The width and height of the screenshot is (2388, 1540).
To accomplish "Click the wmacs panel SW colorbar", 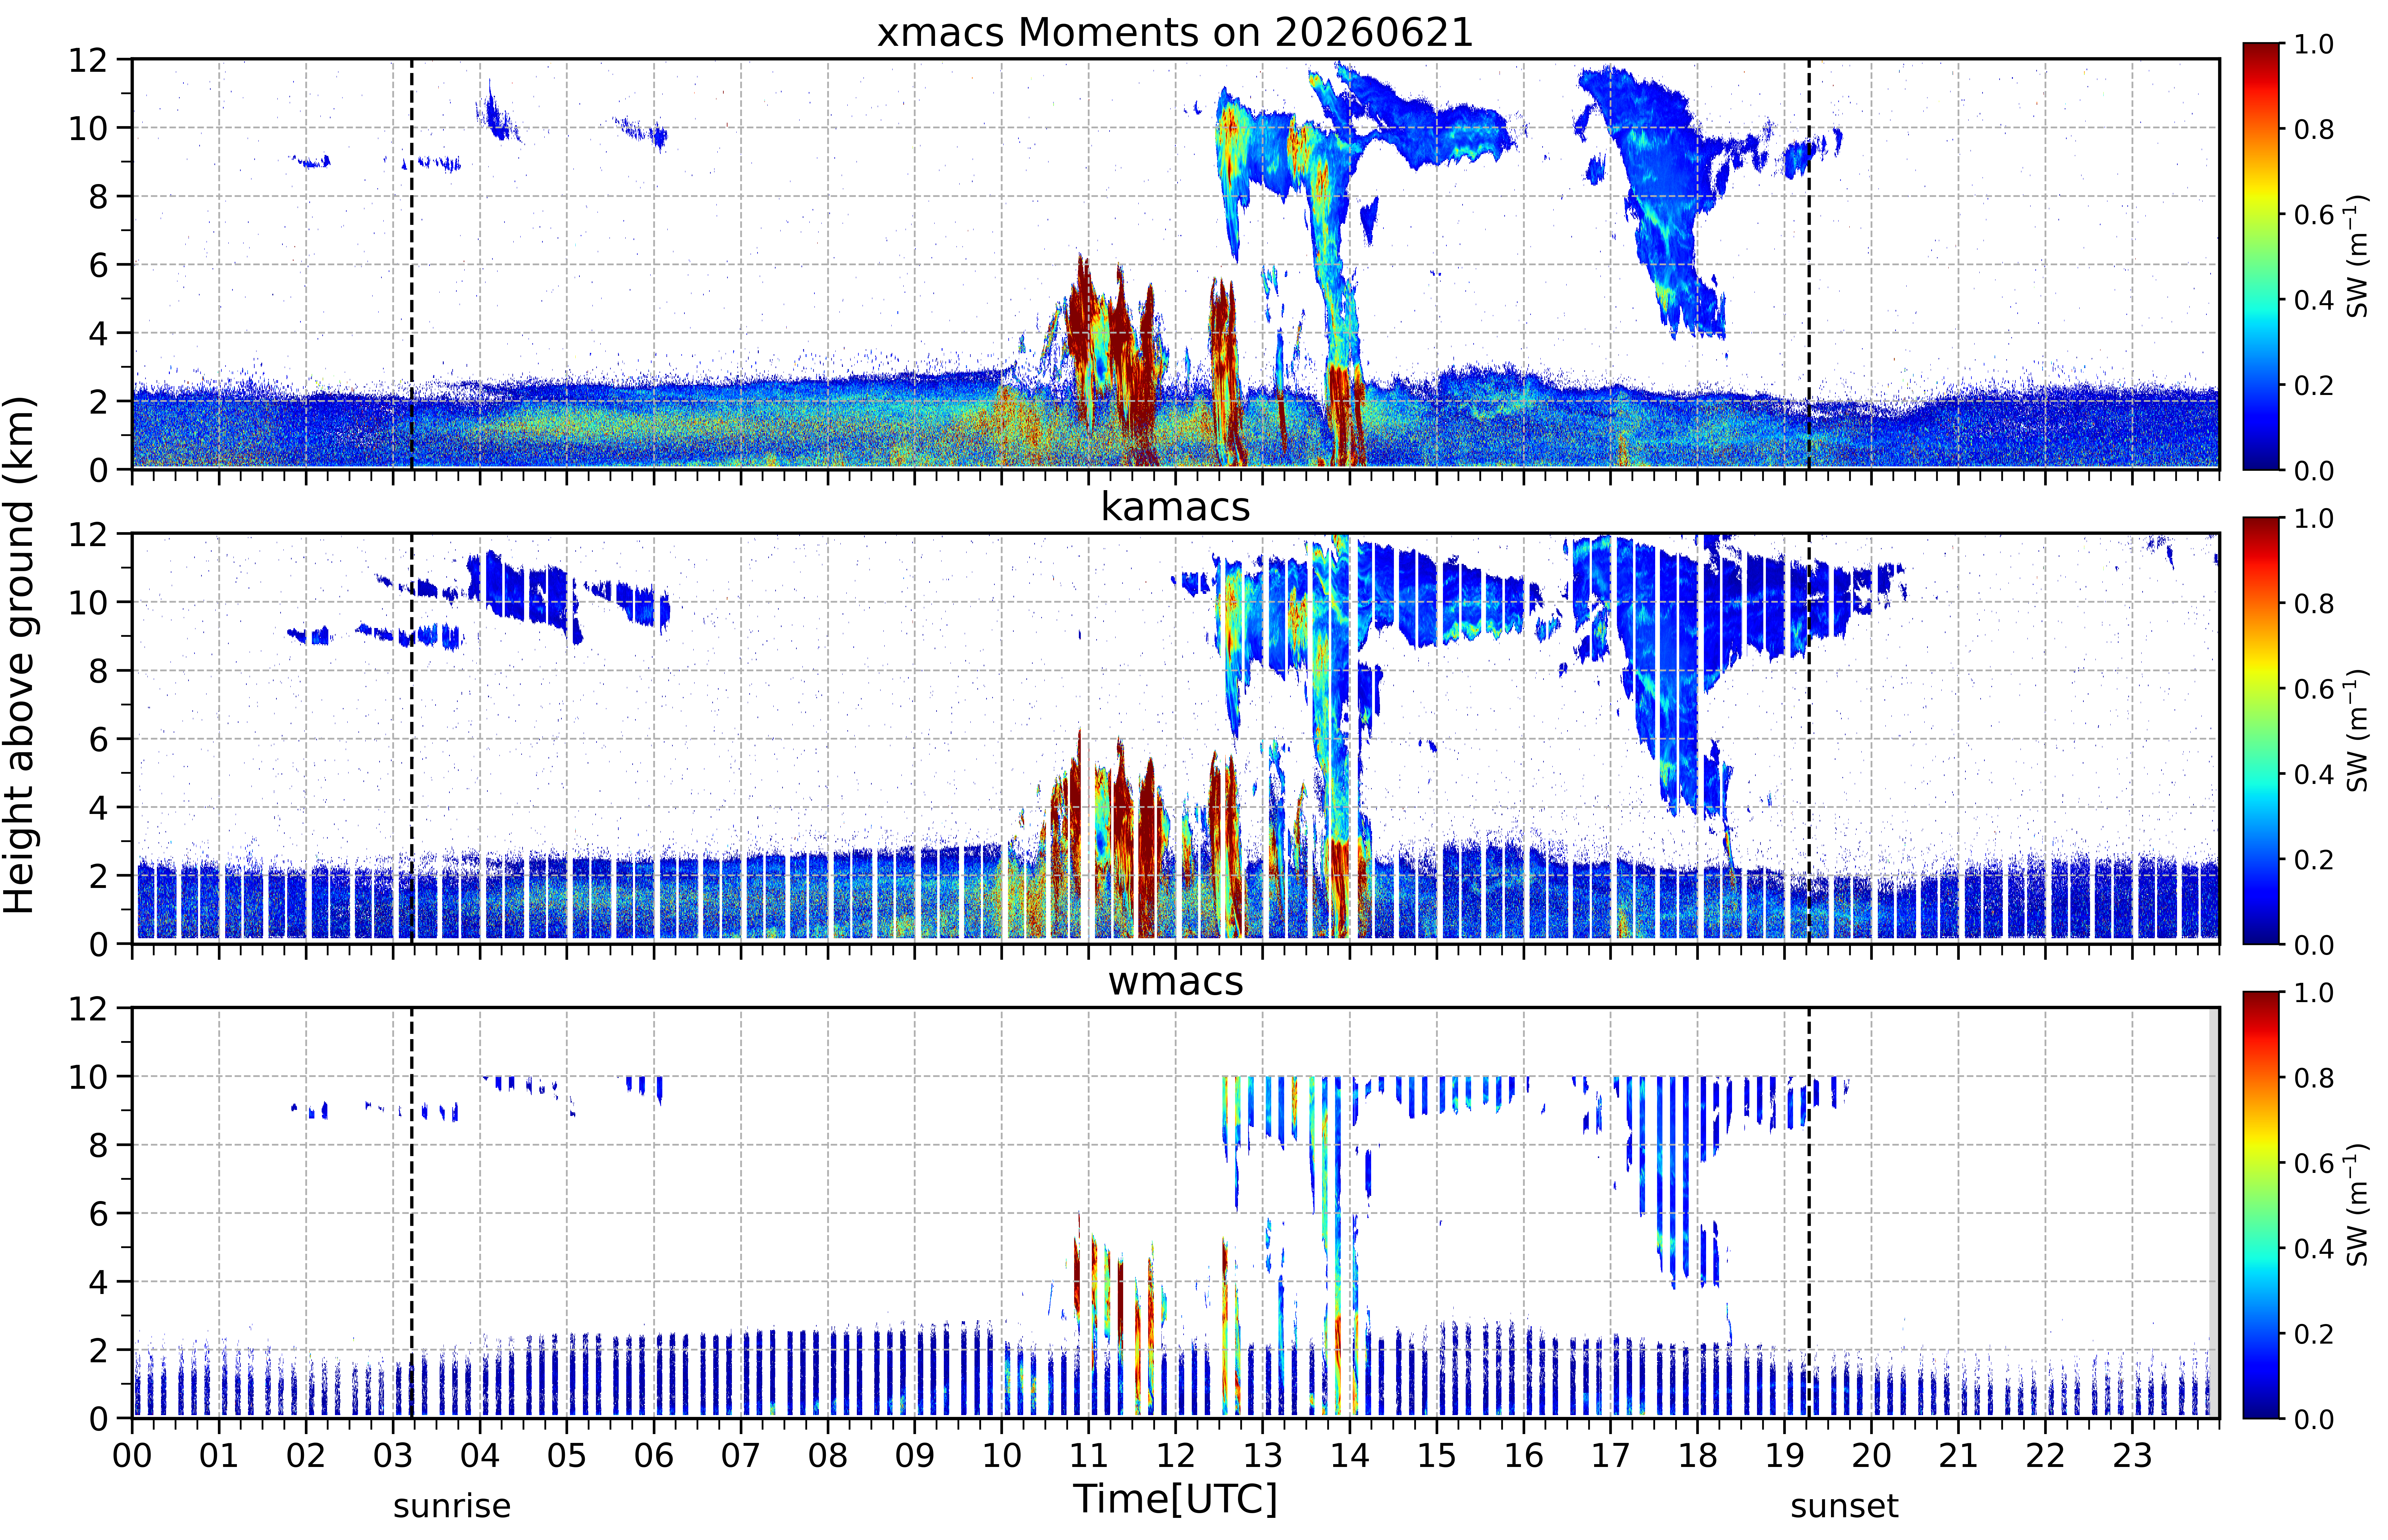I will coord(2261,1205).
